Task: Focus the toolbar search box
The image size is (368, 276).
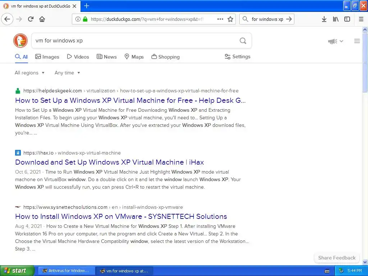Action: pos(267,19)
